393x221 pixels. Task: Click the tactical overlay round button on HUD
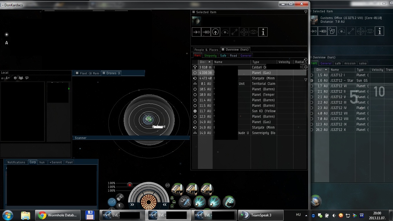[x=112, y=202]
